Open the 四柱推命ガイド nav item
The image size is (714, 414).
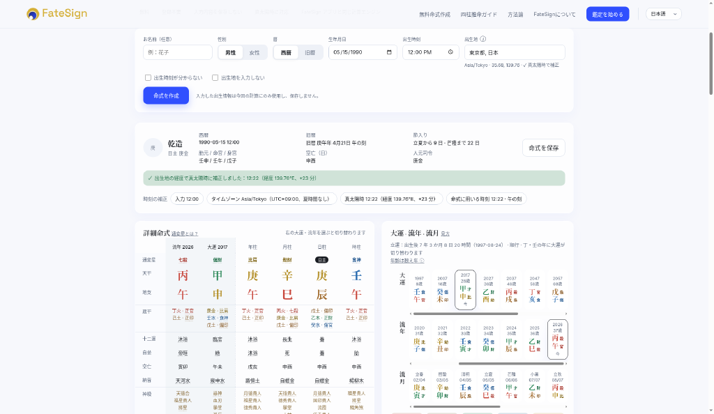pos(478,15)
